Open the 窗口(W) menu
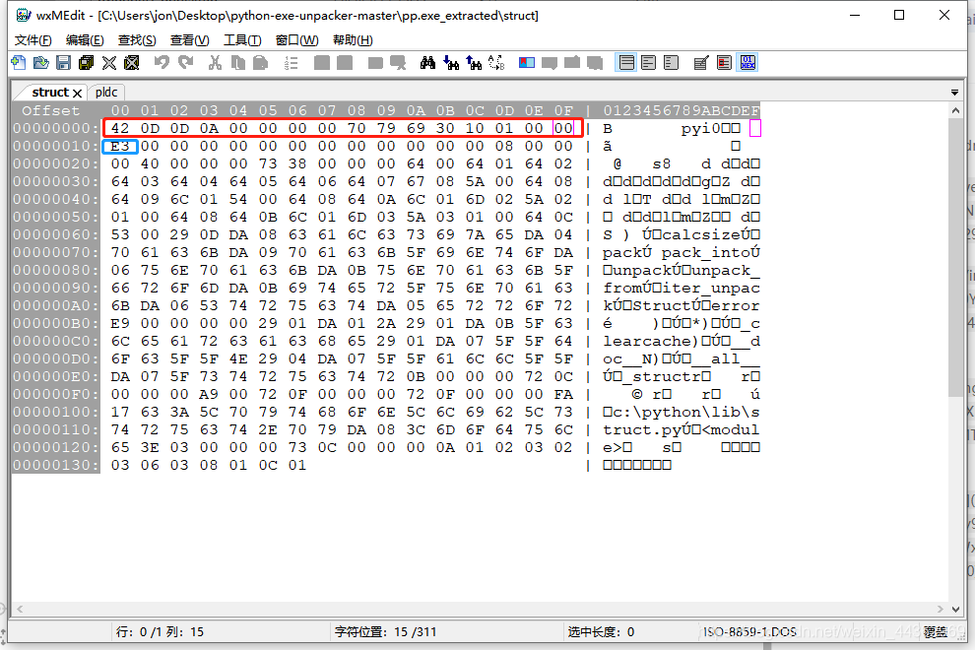The image size is (975, 650). [297, 39]
